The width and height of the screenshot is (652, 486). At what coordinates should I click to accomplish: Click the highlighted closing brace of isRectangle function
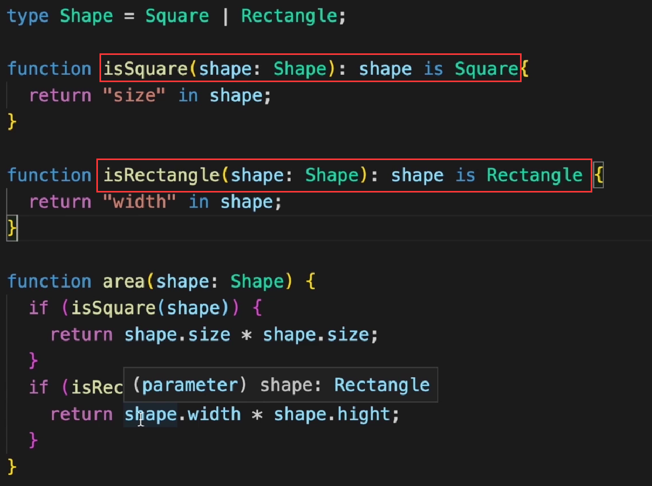pyautogui.click(x=12, y=228)
